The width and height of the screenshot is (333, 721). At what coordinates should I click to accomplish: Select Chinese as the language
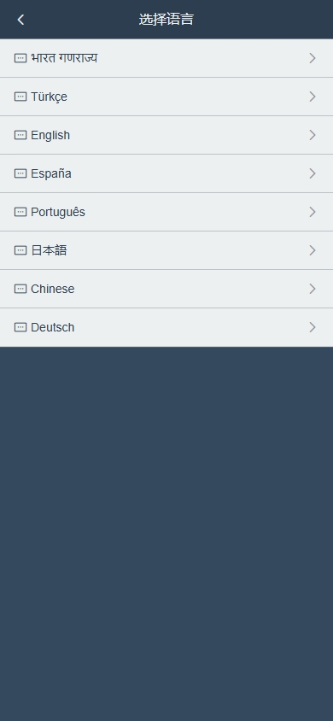pos(166,289)
